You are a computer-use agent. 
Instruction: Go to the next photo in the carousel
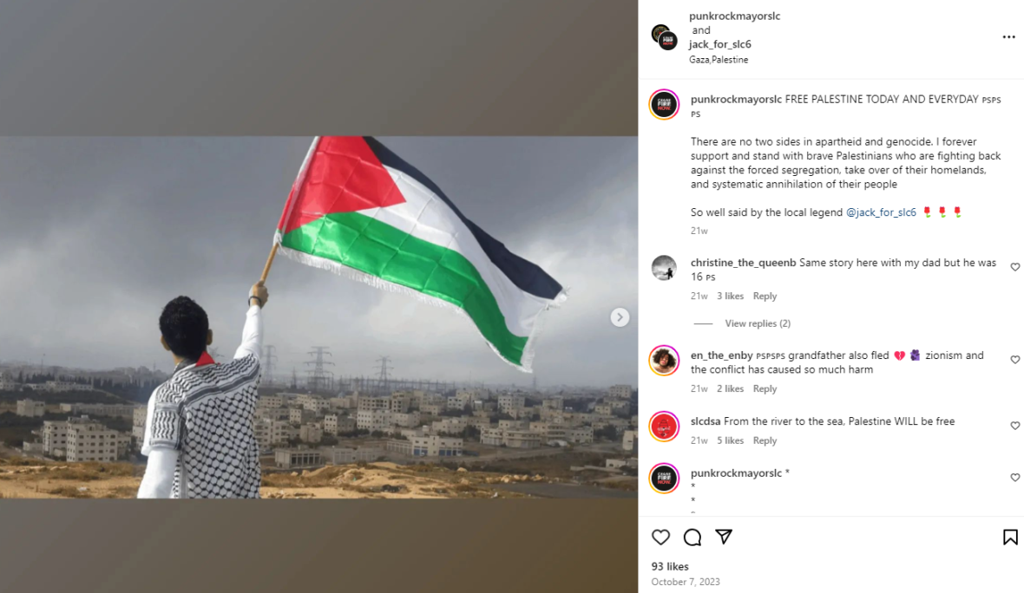point(620,317)
